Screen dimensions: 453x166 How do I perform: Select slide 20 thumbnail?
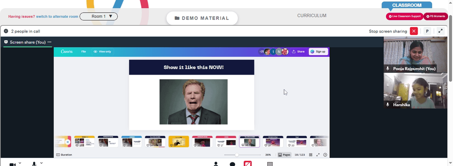[x=297, y=142]
